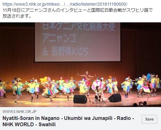The height and width of the screenshot is (130, 161).
Task: Open the Nyatiti-Soran in Nagano article title
Action: pyautogui.click(x=68, y=121)
